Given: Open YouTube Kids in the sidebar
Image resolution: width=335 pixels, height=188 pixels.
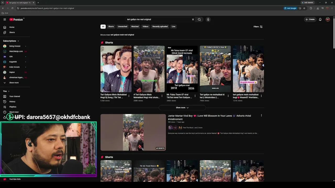Looking at the screenshot, I should click(x=15, y=179).
